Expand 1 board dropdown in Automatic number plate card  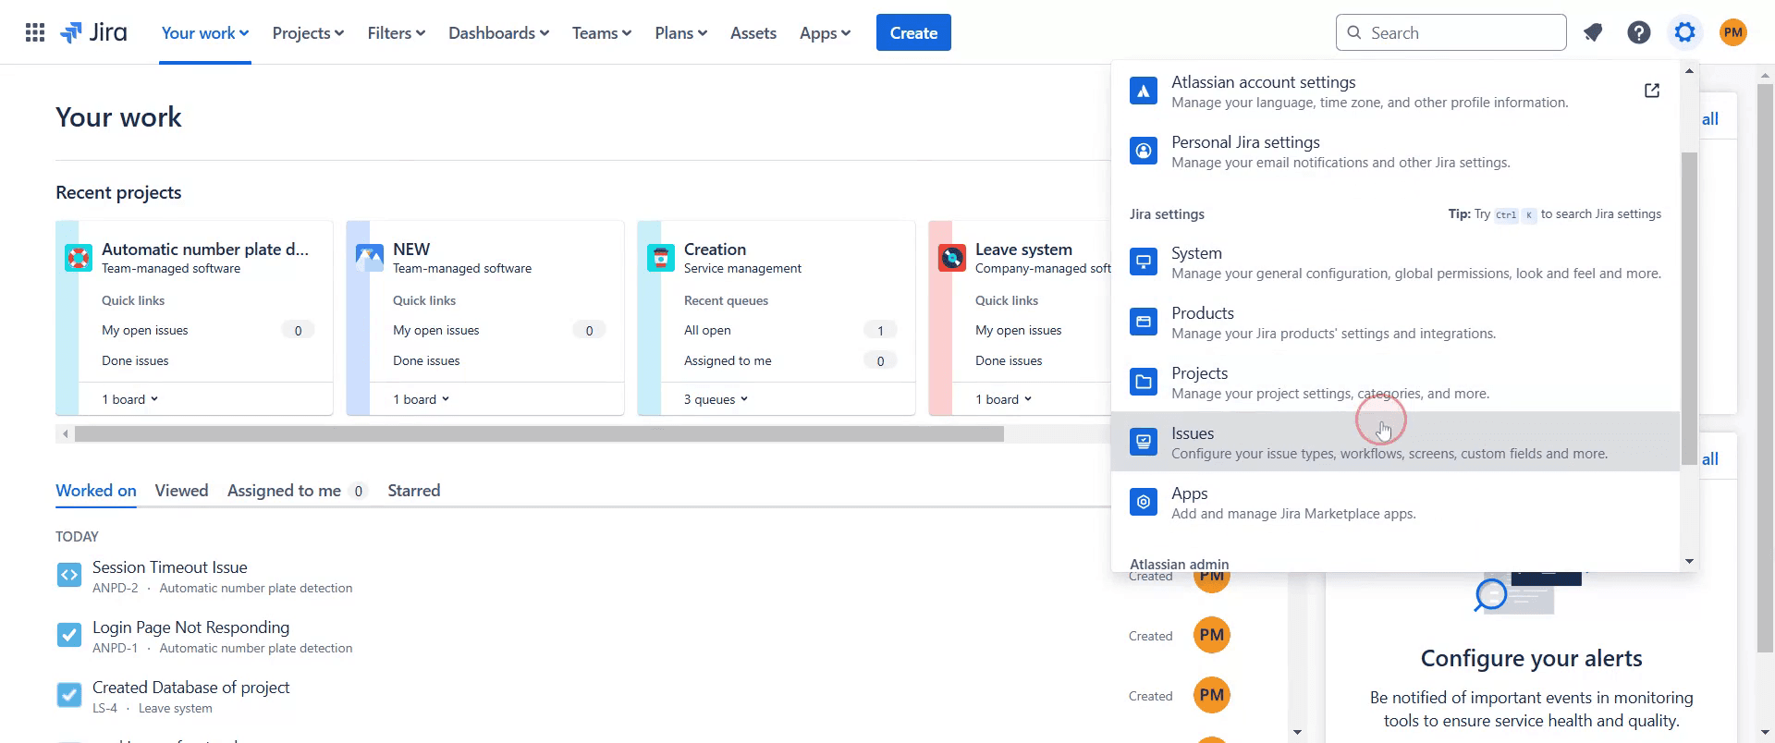pos(130,399)
